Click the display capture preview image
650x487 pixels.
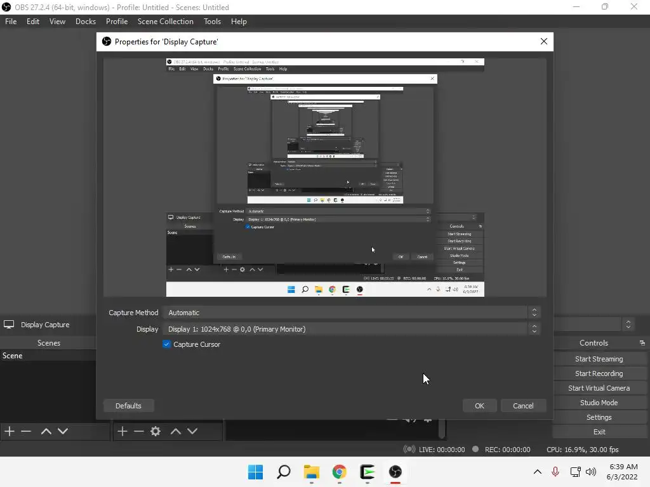coord(325,178)
